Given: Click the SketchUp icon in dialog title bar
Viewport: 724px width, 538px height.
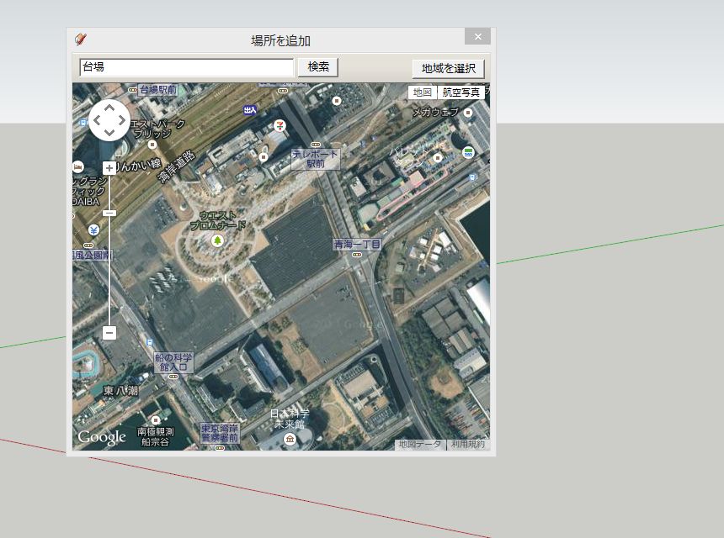Looking at the screenshot, I should (81, 39).
